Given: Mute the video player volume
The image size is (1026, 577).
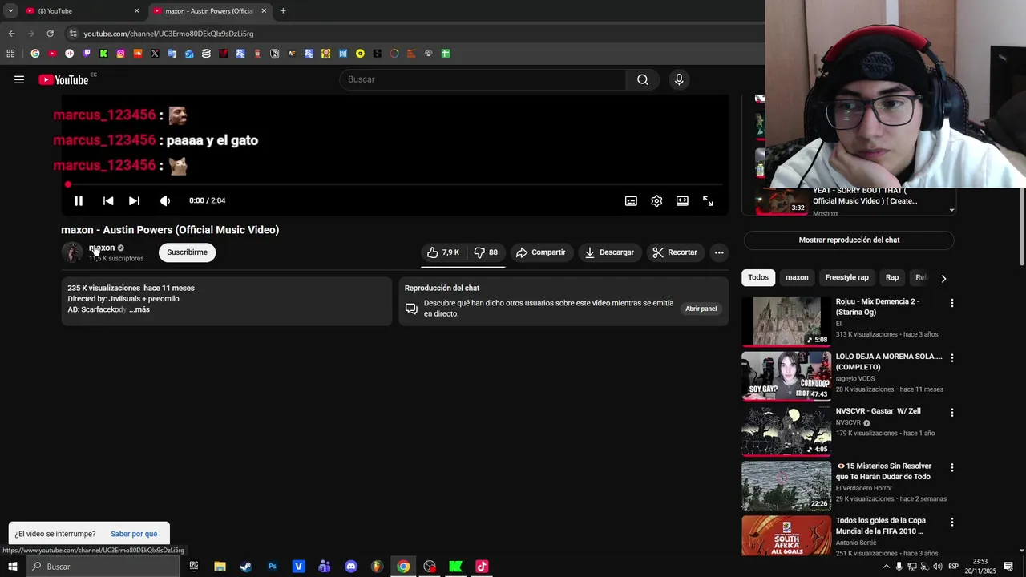Looking at the screenshot, I should click(165, 201).
